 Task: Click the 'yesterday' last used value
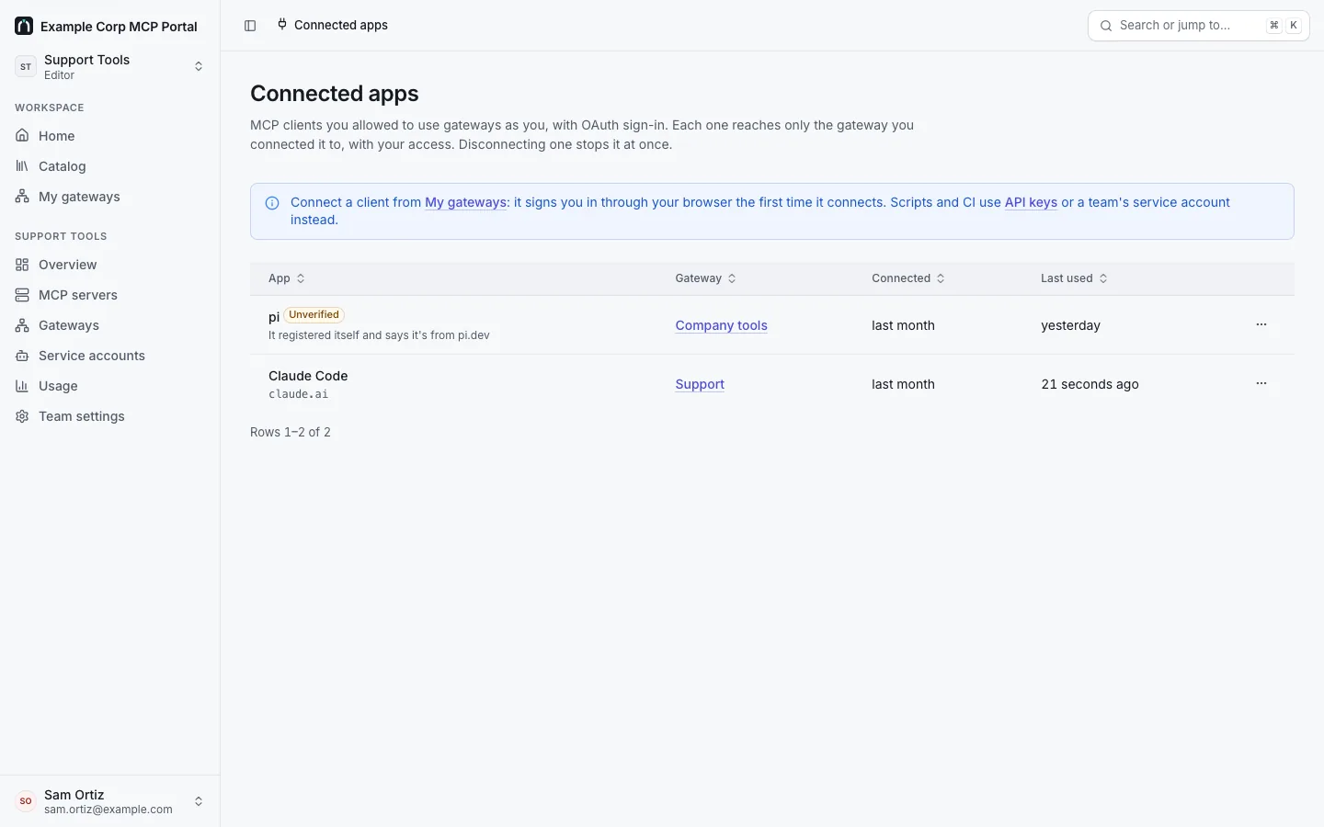[x=1070, y=325]
